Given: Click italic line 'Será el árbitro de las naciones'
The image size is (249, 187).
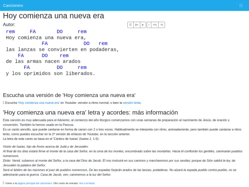Looking at the screenshot, I should tap(119, 172).
